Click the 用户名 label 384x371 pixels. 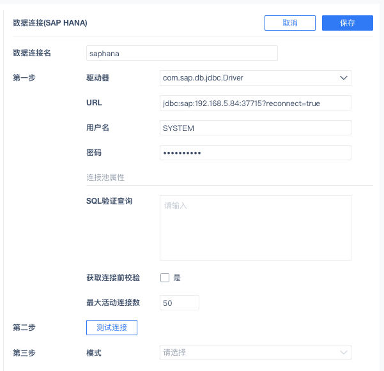(x=98, y=128)
